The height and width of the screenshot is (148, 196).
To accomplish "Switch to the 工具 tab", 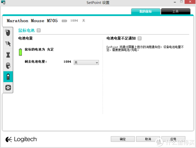I will coord(175,11).
